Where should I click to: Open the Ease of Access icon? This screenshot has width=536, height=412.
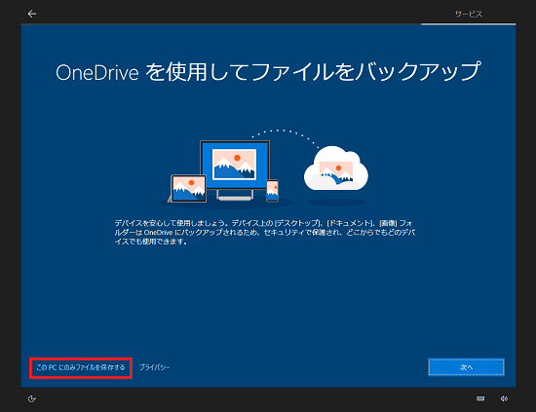(32, 398)
